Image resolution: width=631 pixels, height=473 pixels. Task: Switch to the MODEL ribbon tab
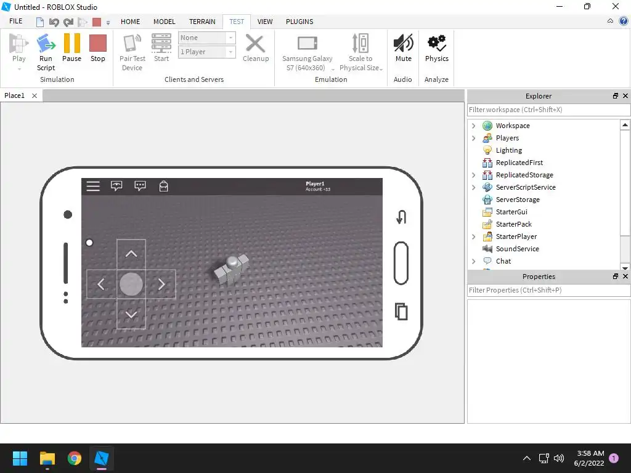tap(164, 22)
